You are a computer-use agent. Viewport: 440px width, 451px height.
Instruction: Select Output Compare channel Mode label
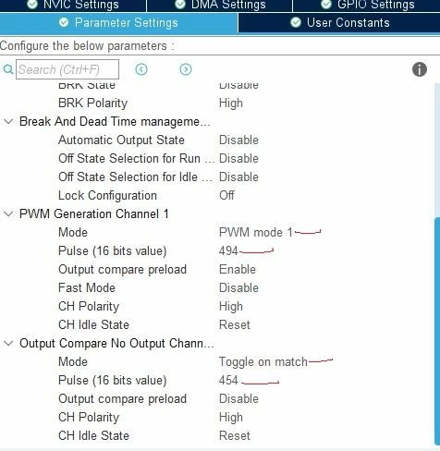[x=73, y=361]
